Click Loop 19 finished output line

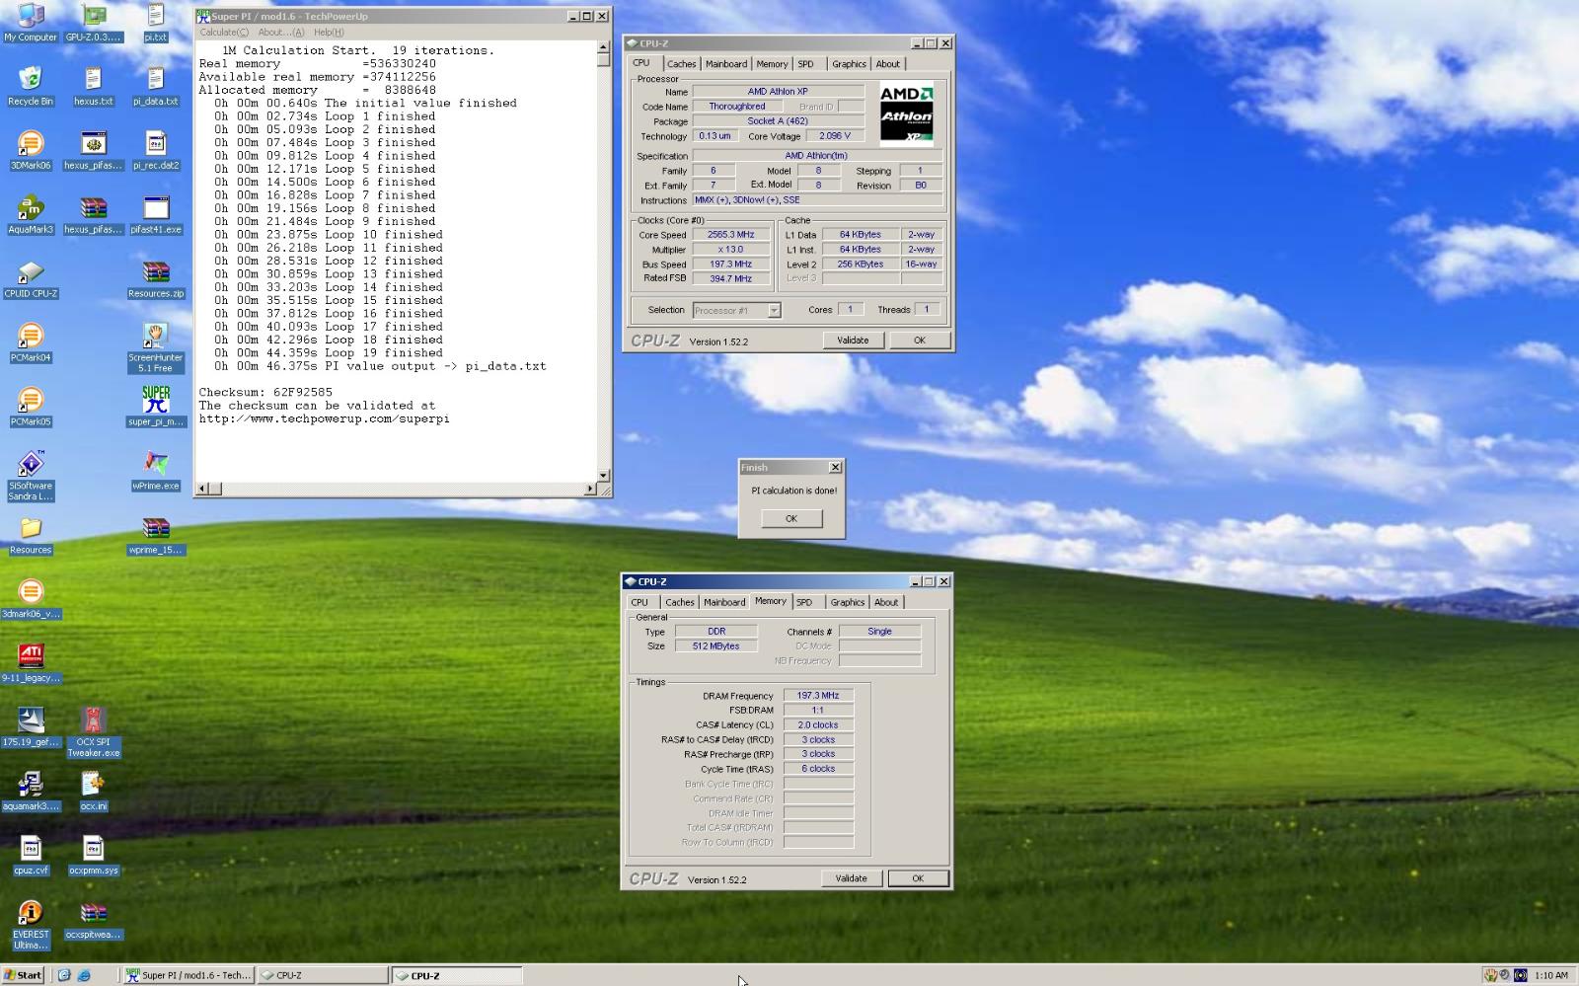329,353
